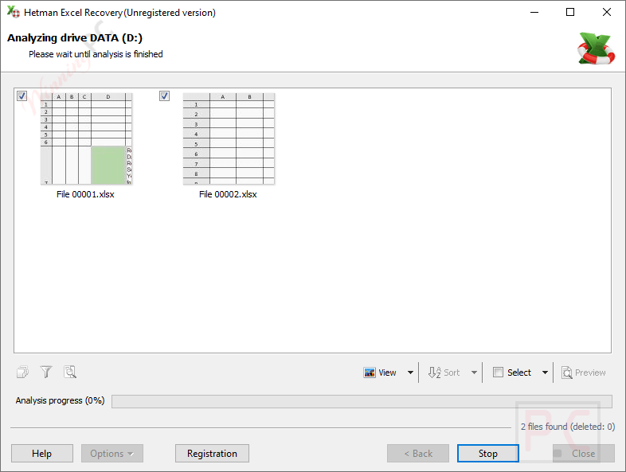Stop the drive analysis

(x=488, y=453)
